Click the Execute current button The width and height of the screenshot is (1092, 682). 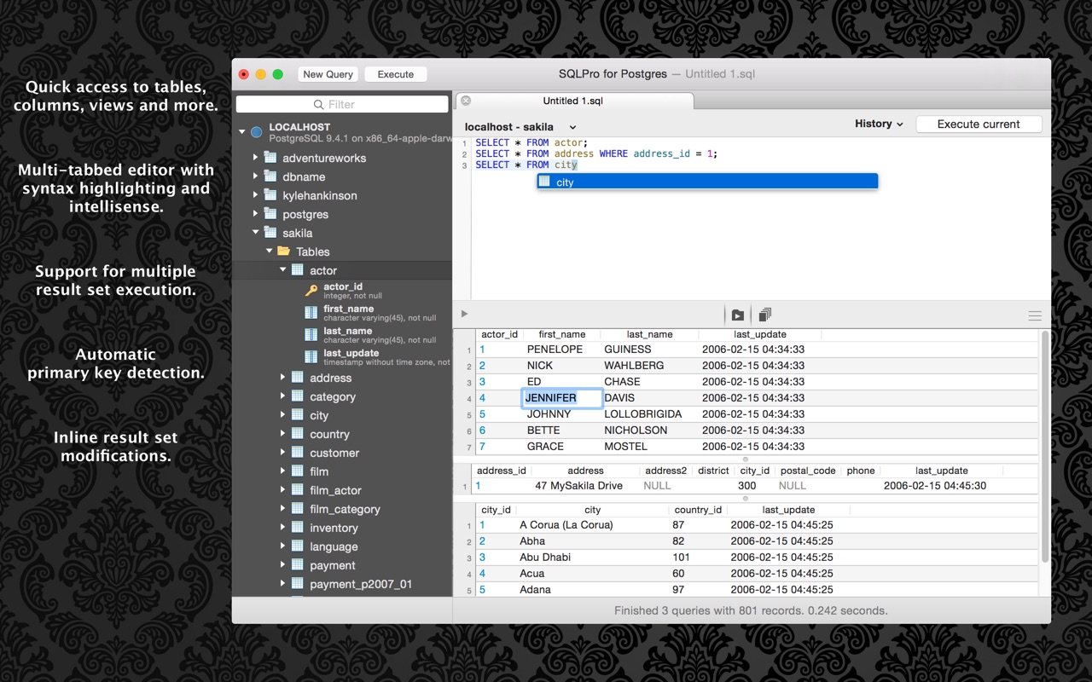(979, 124)
